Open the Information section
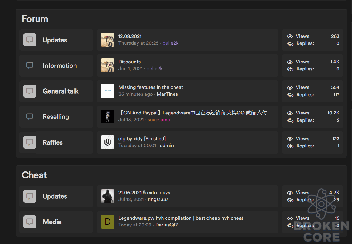This screenshot has width=352, height=244. coord(60,66)
